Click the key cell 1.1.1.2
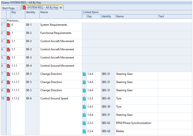This screenshot has height=136, width=193. pyautogui.click(x=18, y=116)
